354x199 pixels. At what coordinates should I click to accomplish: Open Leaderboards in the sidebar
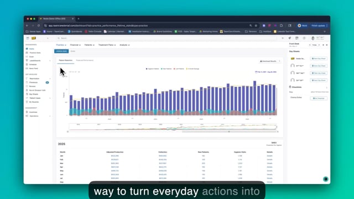coord(35,60)
